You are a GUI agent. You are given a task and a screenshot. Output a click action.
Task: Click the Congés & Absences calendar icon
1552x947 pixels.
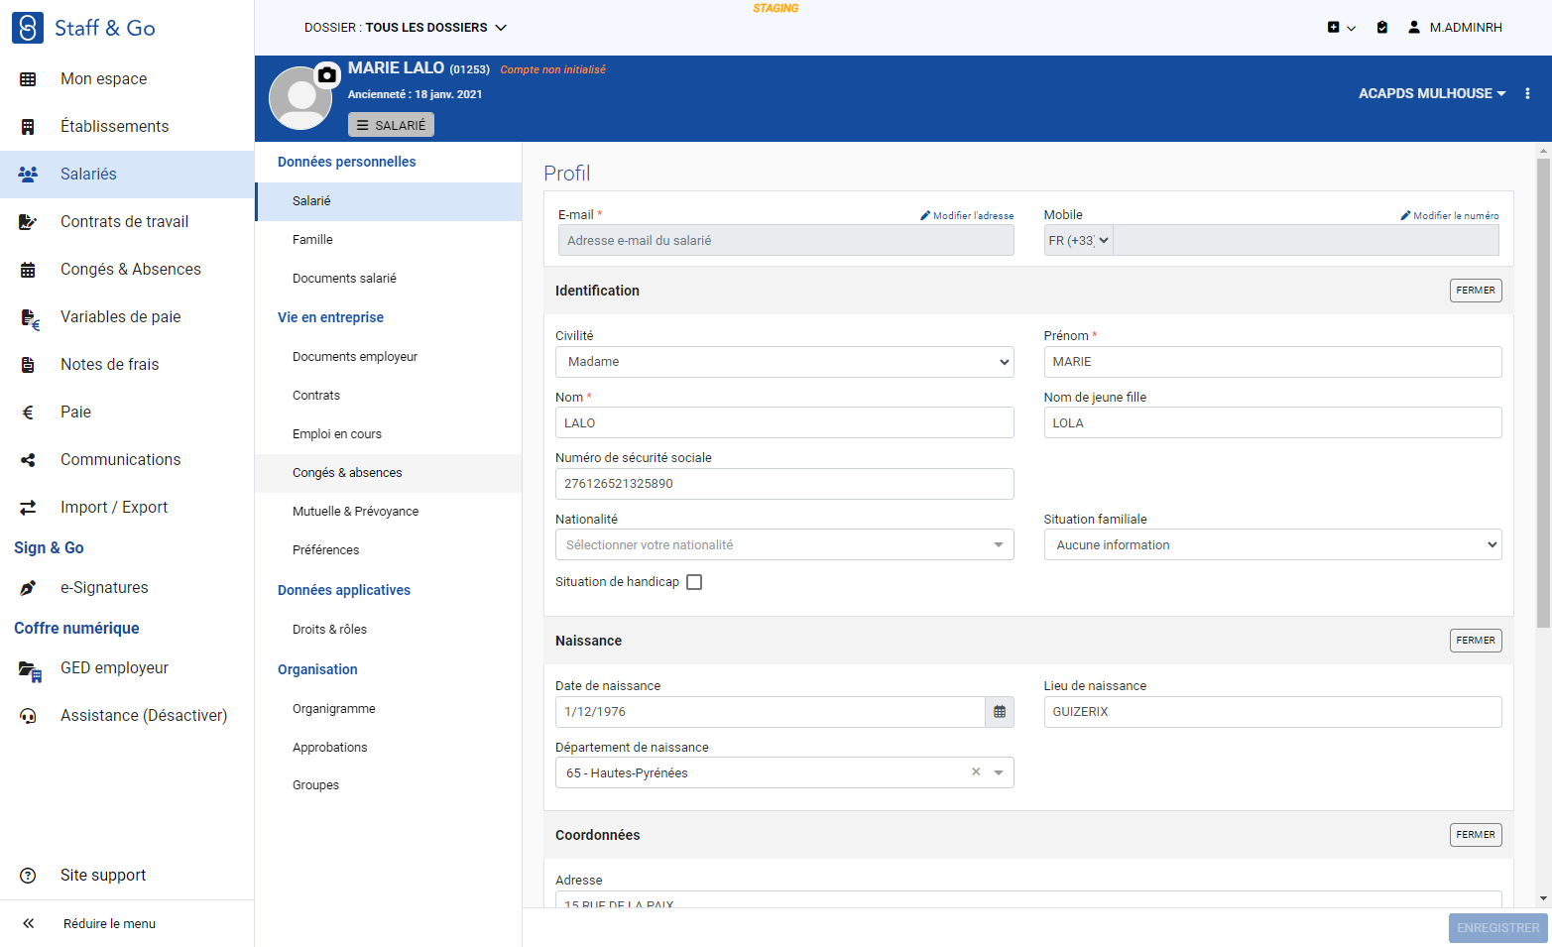pyautogui.click(x=28, y=270)
